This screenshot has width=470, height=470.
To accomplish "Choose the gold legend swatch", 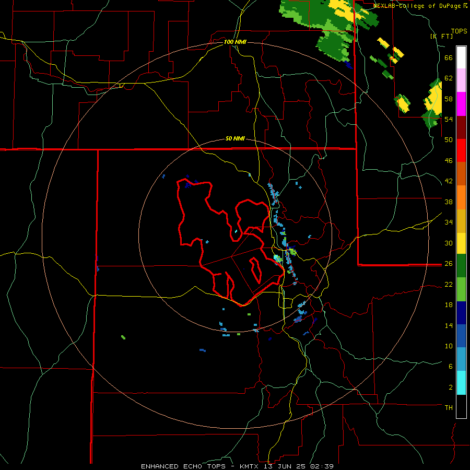I will [461, 220].
